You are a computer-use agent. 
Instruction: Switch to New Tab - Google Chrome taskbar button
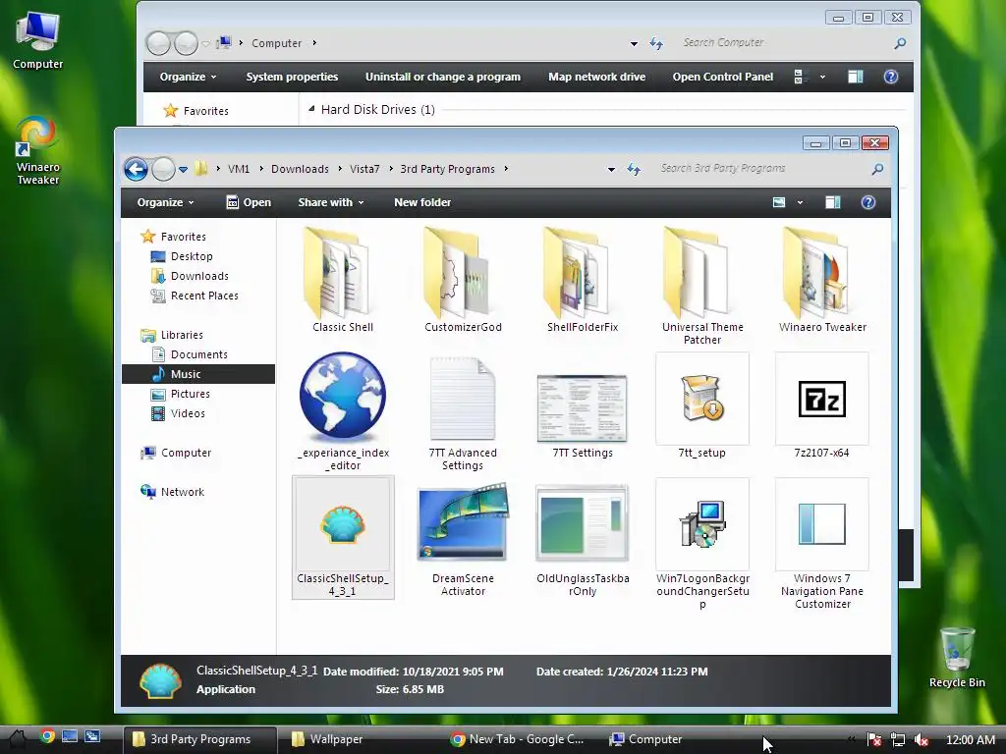click(517, 739)
